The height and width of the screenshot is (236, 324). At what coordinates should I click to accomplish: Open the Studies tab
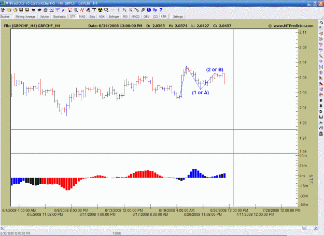point(5,17)
